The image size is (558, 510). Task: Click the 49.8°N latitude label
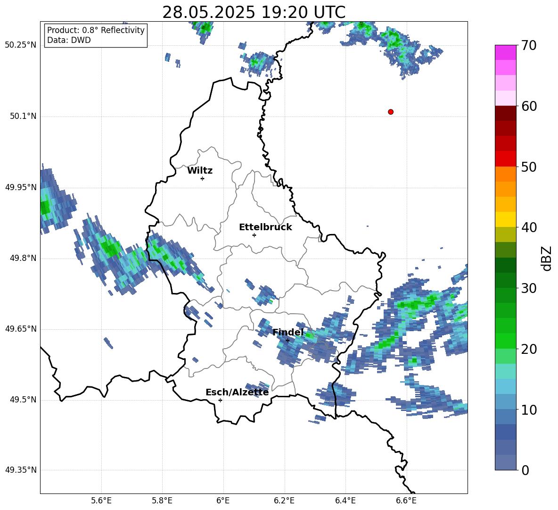pos(24,258)
